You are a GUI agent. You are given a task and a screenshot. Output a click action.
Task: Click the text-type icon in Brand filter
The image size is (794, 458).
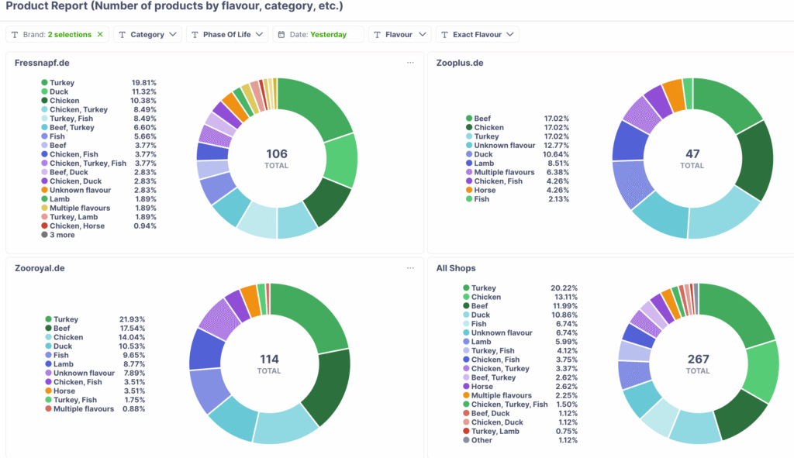[x=16, y=35]
